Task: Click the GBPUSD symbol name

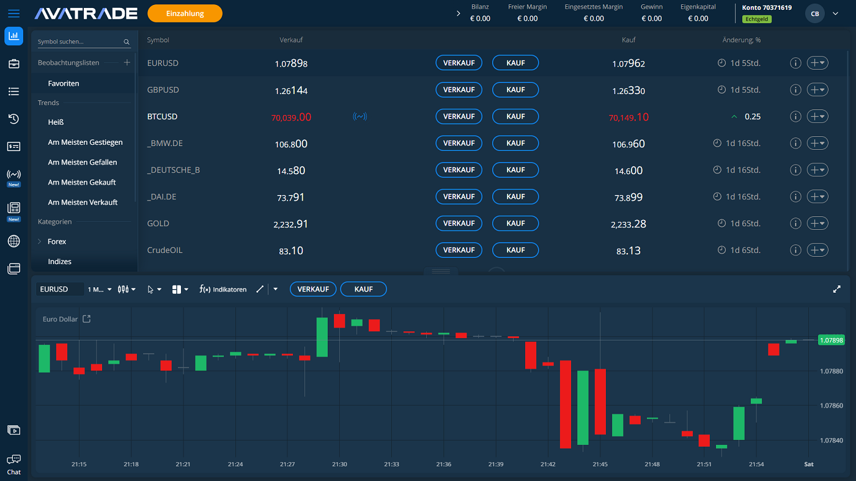Action: (163, 90)
